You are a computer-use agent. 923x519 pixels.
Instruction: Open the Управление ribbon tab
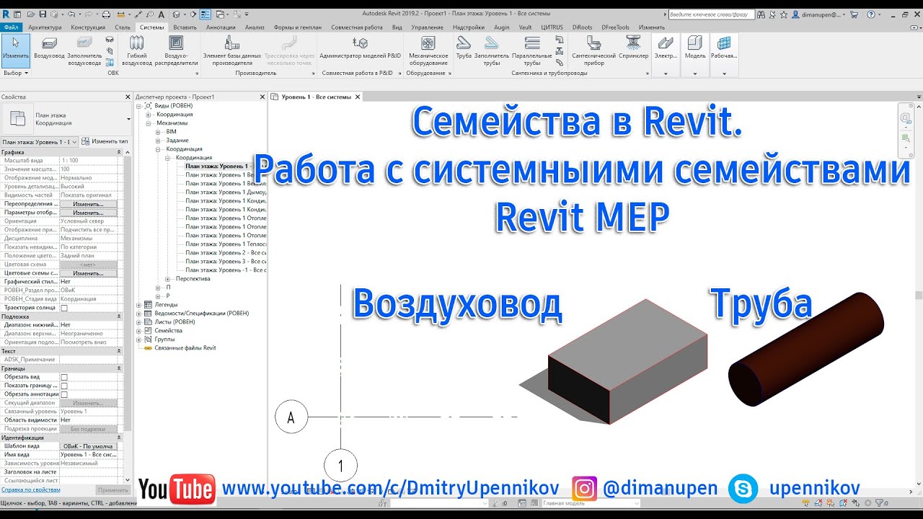427,27
